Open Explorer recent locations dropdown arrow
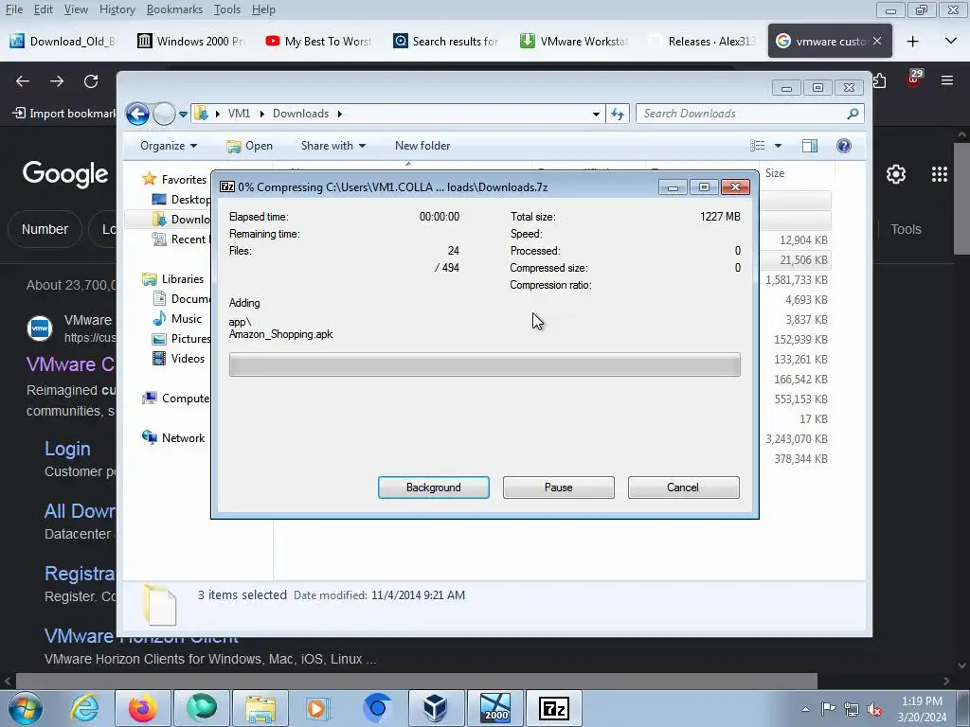This screenshot has height=727, width=970. tap(183, 115)
